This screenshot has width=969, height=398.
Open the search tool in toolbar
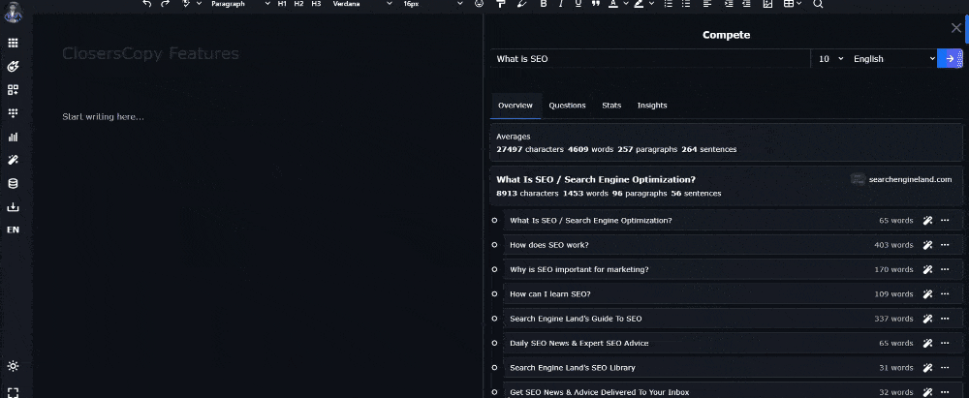(818, 4)
